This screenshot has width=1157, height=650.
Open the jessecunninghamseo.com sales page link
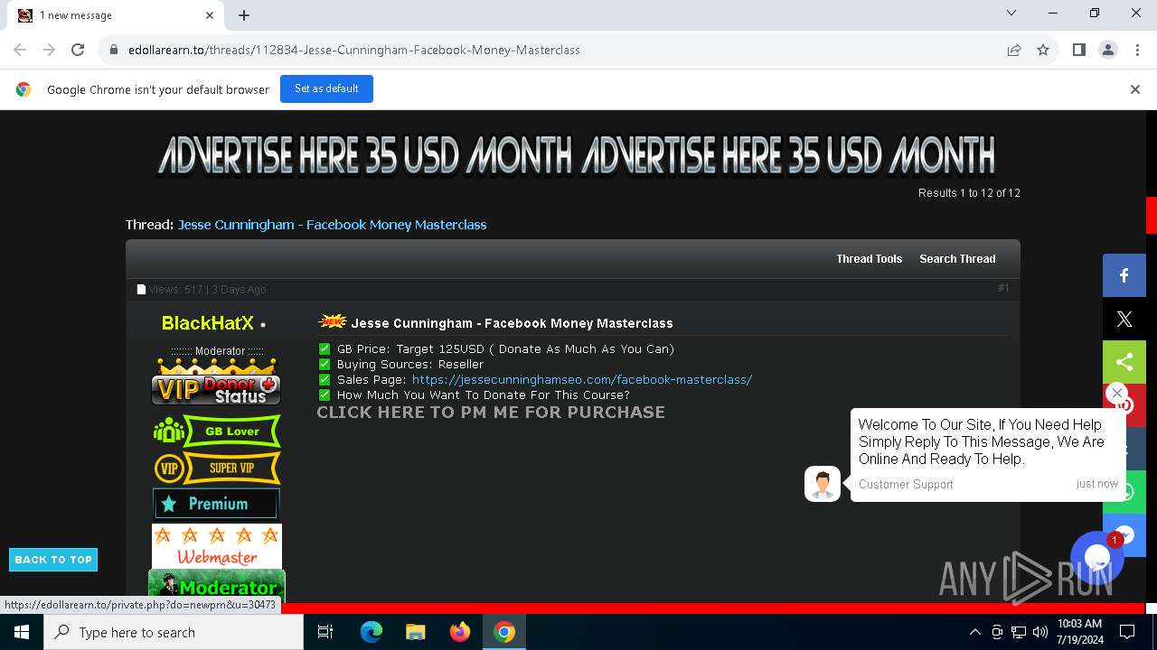tap(582, 380)
